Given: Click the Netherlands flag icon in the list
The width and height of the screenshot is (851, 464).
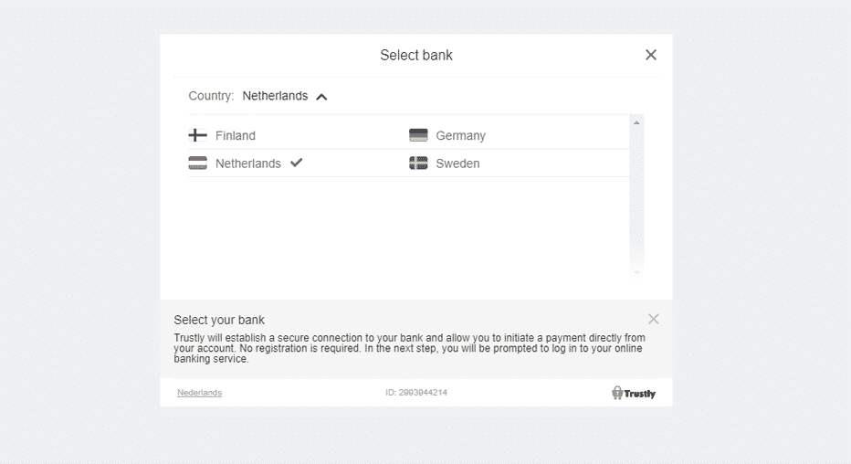Looking at the screenshot, I should point(197,163).
